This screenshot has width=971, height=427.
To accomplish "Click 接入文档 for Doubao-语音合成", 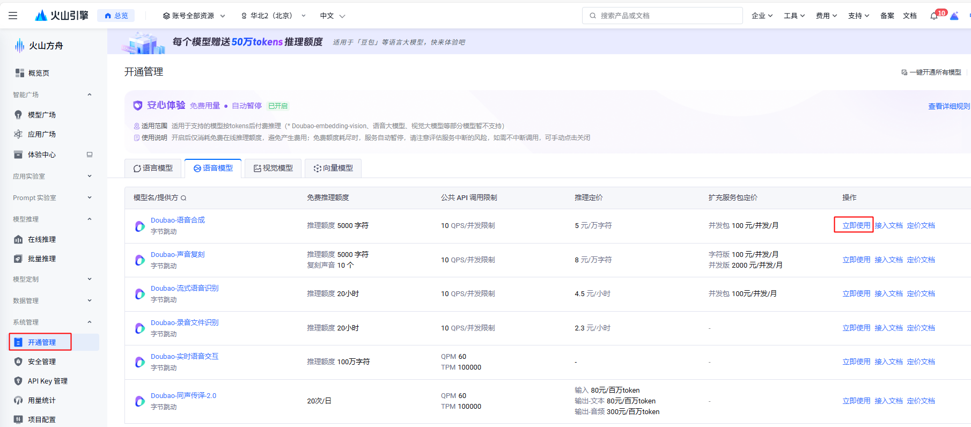I will pos(888,225).
